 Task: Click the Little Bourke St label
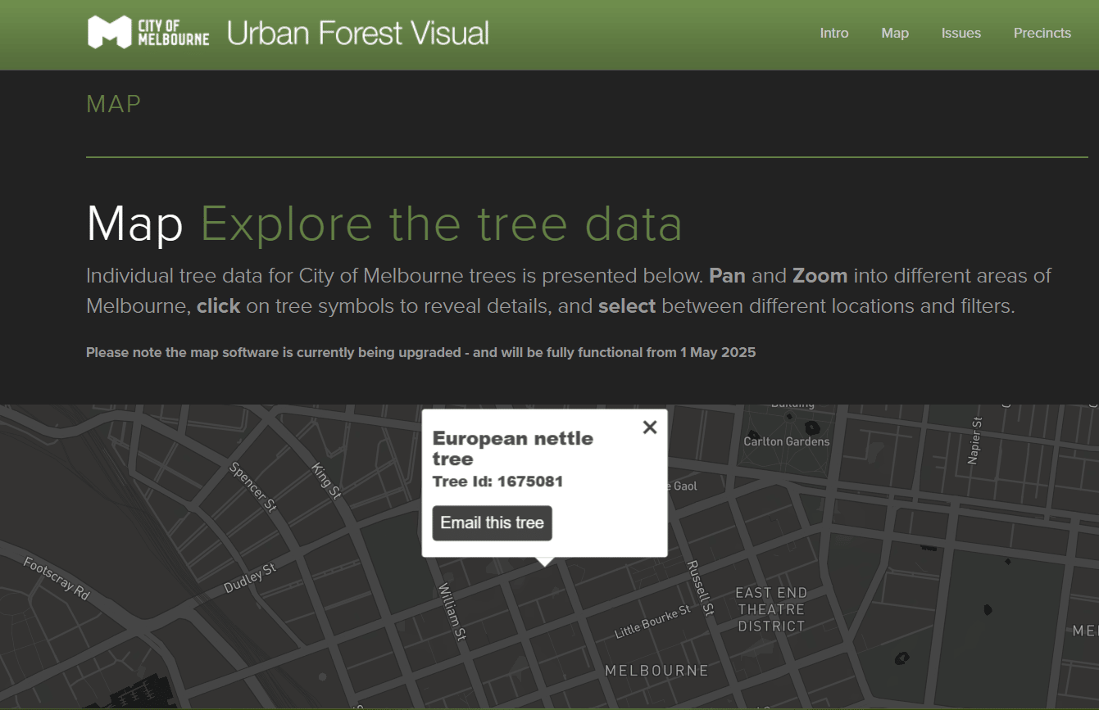652,623
